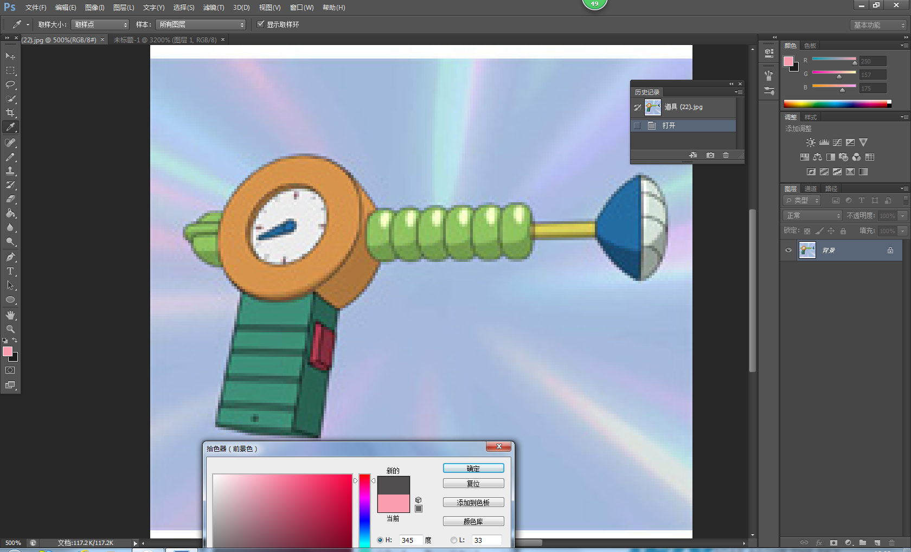911x552 pixels.
Task: Toggle the history state box beside 打开
Action: pyautogui.click(x=637, y=126)
